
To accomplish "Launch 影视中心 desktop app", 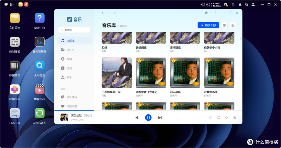I will tap(40, 89).
